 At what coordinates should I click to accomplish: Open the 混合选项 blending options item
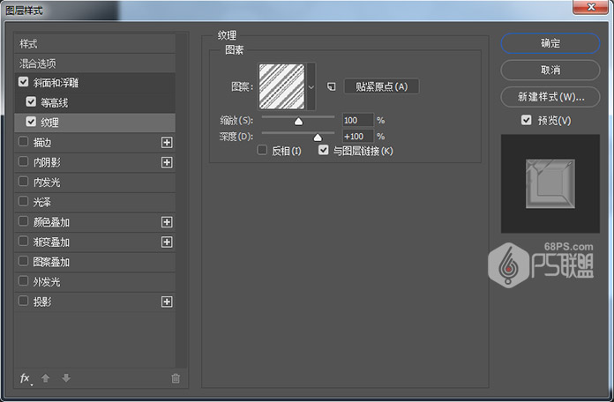[94, 63]
